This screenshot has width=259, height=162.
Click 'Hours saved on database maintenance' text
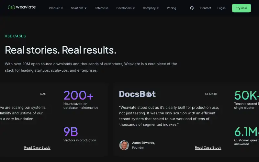[81, 106]
